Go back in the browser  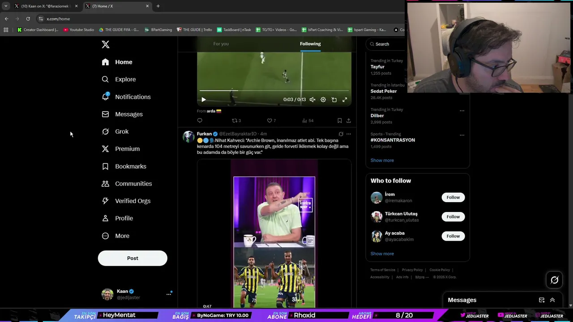6,19
